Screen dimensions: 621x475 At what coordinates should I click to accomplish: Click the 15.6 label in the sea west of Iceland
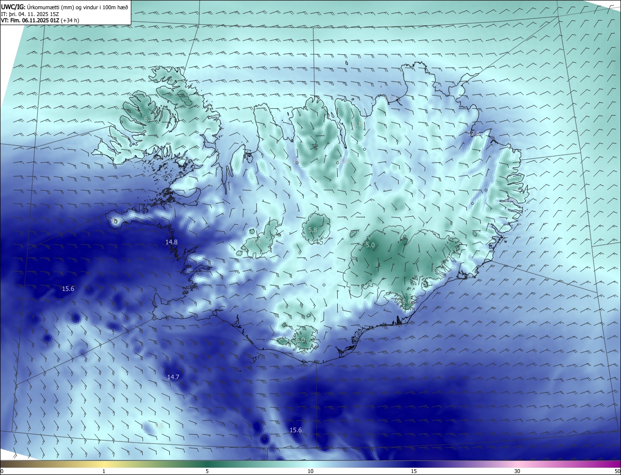pos(68,288)
